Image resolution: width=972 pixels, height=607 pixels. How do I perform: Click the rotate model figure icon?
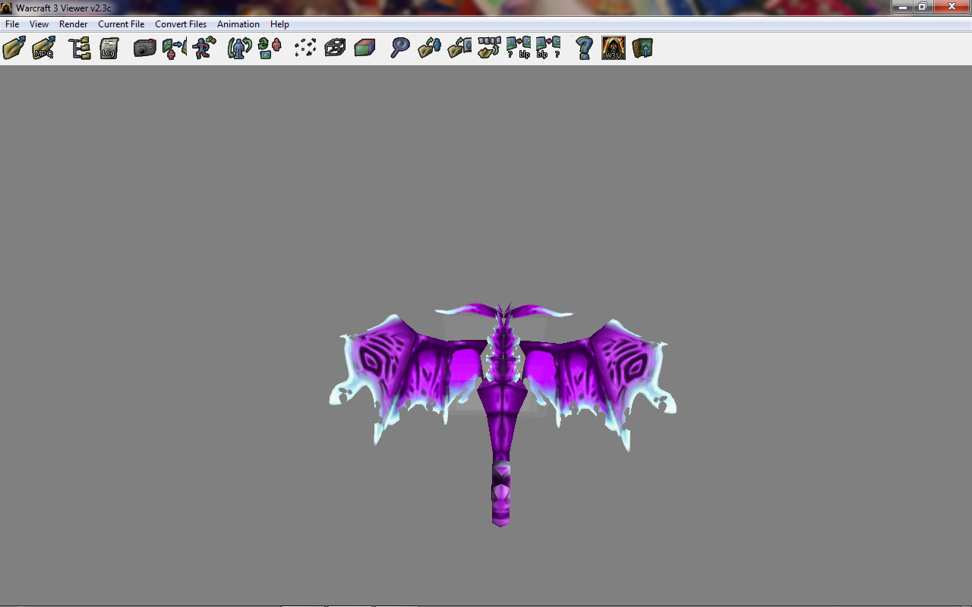240,49
